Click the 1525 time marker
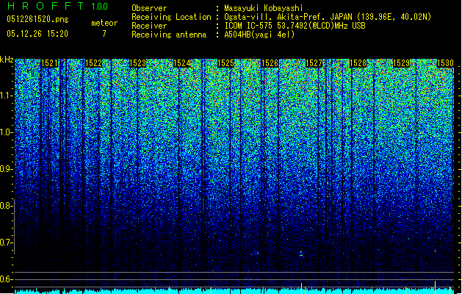 coord(225,63)
